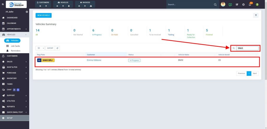Open the 50 entries per page dropdown
Screen dimensions: 267x129
click(40, 48)
